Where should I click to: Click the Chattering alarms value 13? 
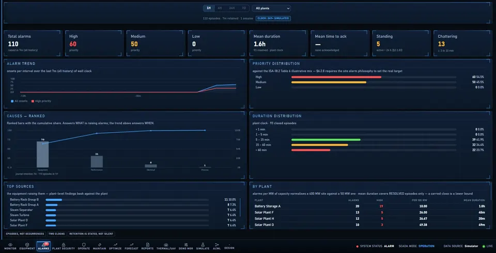tap(441, 44)
